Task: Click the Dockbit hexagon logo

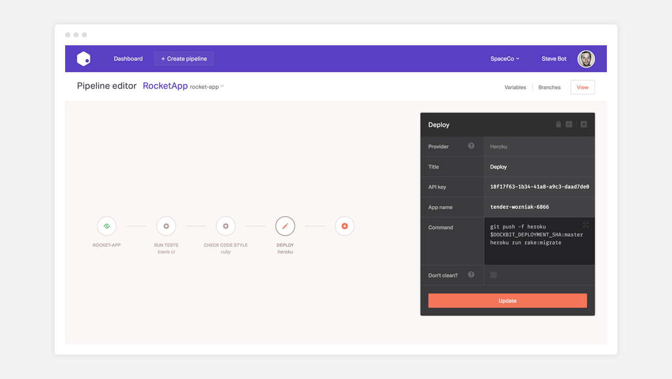Action: pos(83,59)
